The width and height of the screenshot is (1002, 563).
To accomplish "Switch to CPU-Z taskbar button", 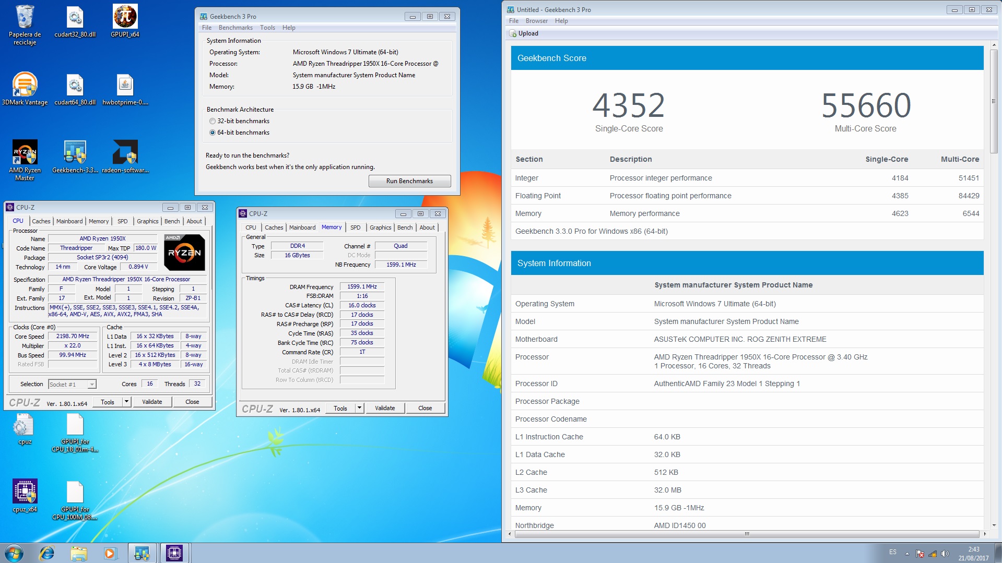I will (x=174, y=553).
